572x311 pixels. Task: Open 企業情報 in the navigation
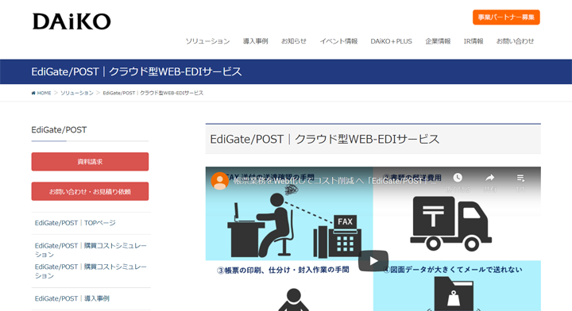pos(438,41)
